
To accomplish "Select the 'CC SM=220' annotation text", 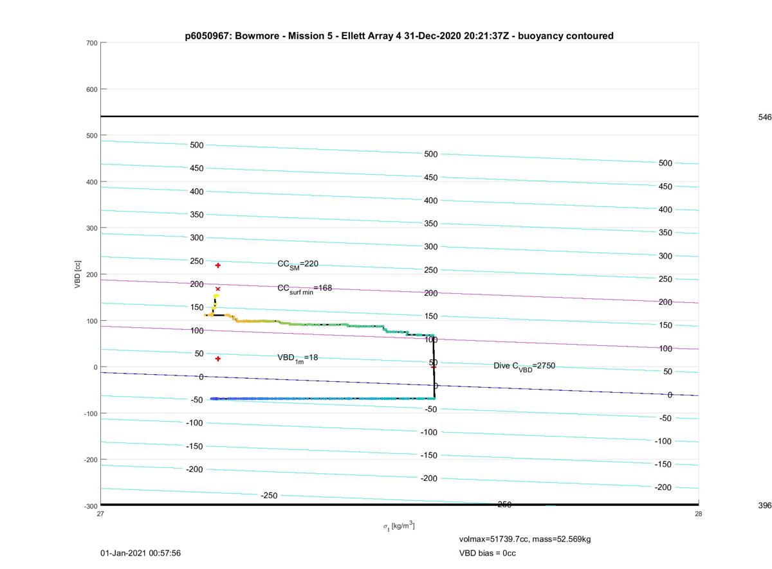I will tap(298, 264).
